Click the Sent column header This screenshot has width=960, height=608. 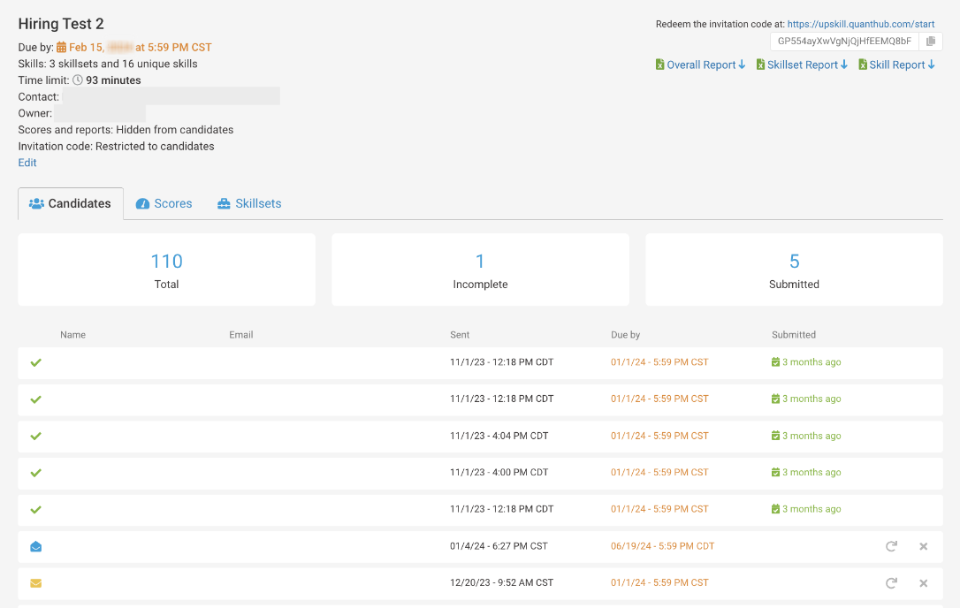tap(460, 335)
